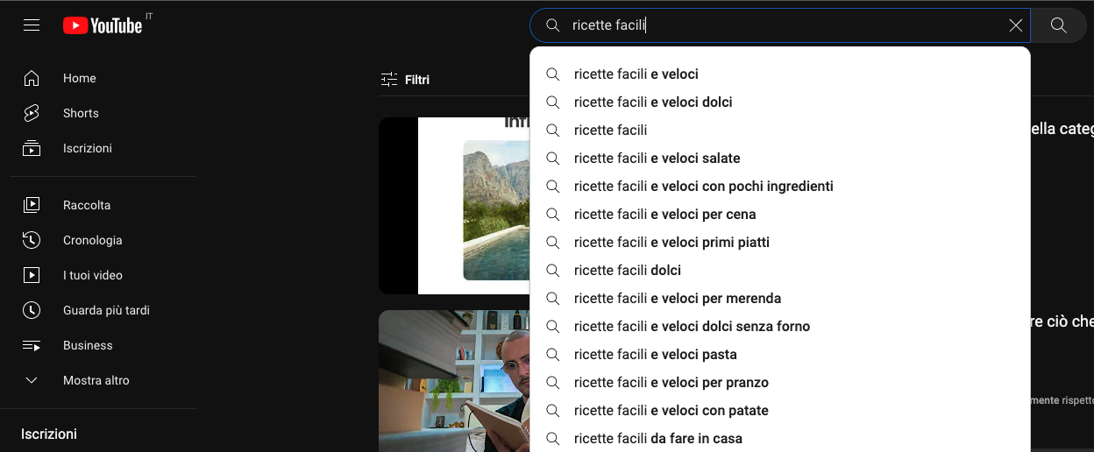Viewport: 1094px width, 452px height.
Task: Select suggestion 'ricette facili dolci'
Action: click(780, 271)
